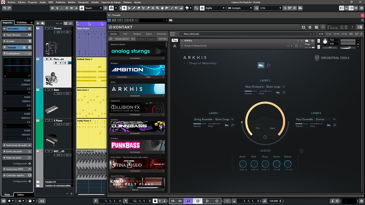The image size is (365, 205).
Task: Click the Arkhis waveform mixer page icon
Action: (261, 65)
